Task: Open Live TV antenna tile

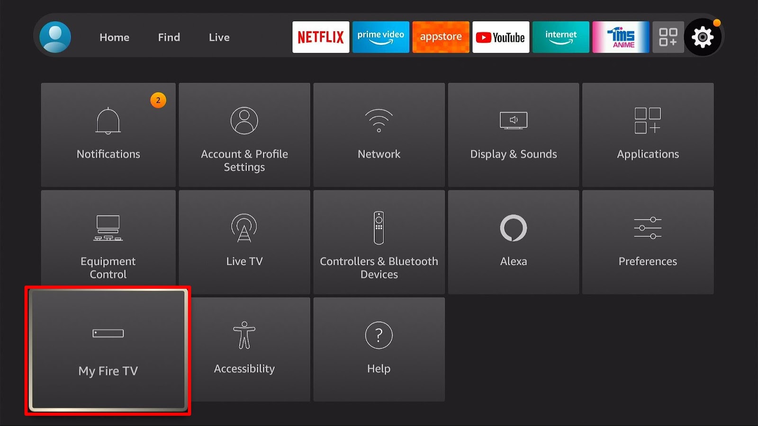Action: pos(244,242)
